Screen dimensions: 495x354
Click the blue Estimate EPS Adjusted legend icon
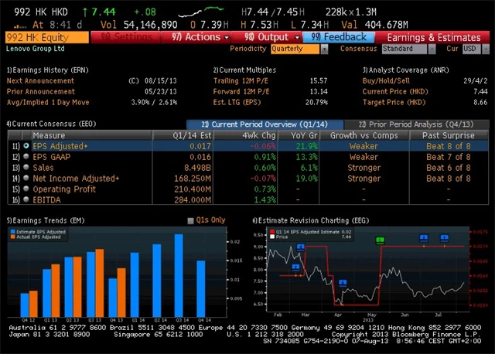click(x=12, y=230)
